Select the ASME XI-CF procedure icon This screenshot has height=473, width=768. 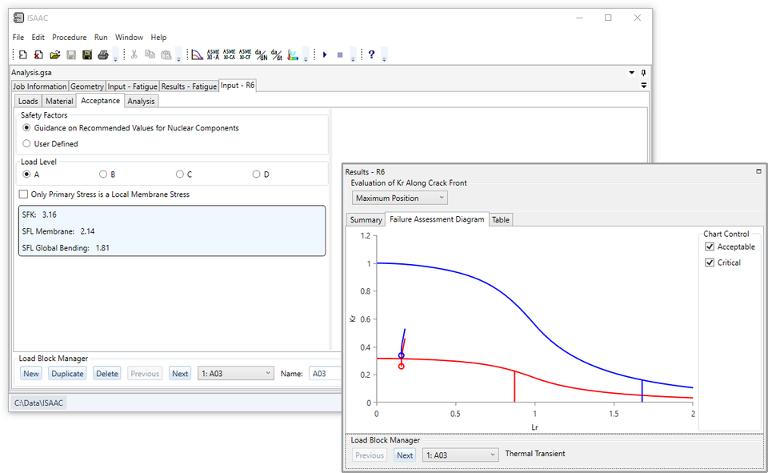pos(245,54)
